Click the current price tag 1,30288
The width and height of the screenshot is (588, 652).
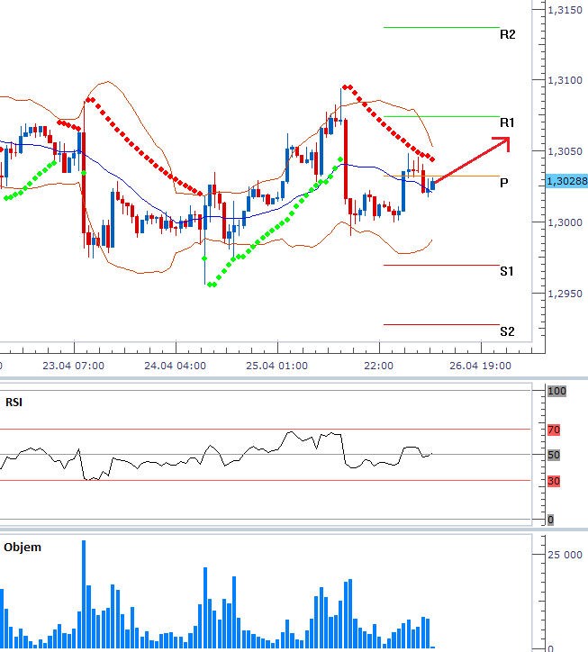click(x=566, y=181)
